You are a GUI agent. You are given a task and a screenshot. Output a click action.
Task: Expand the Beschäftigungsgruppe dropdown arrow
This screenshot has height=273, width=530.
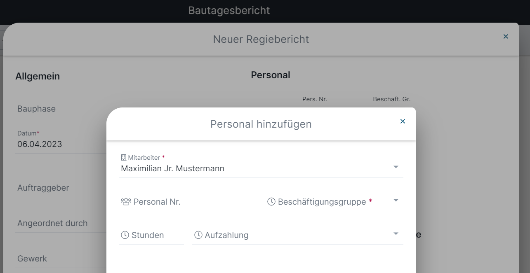(396, 200)
